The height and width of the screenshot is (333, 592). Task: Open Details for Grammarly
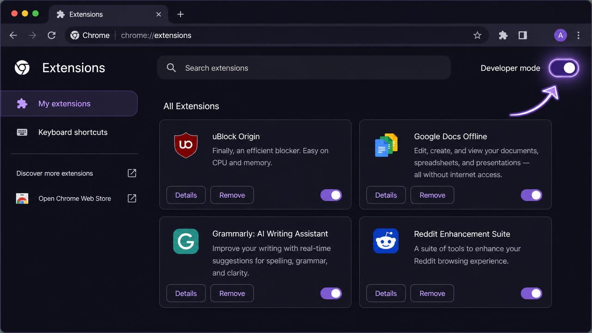pyautogui.click(x=186, y=293)
